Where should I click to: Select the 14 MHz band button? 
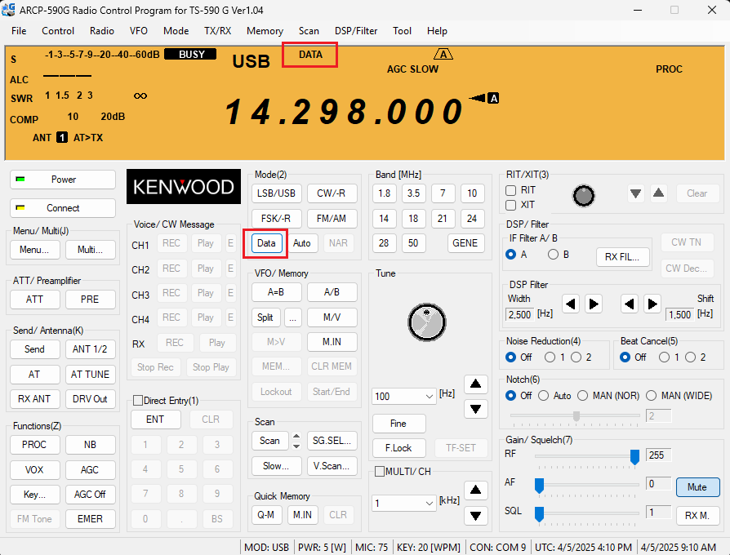(x=384, y=218)
